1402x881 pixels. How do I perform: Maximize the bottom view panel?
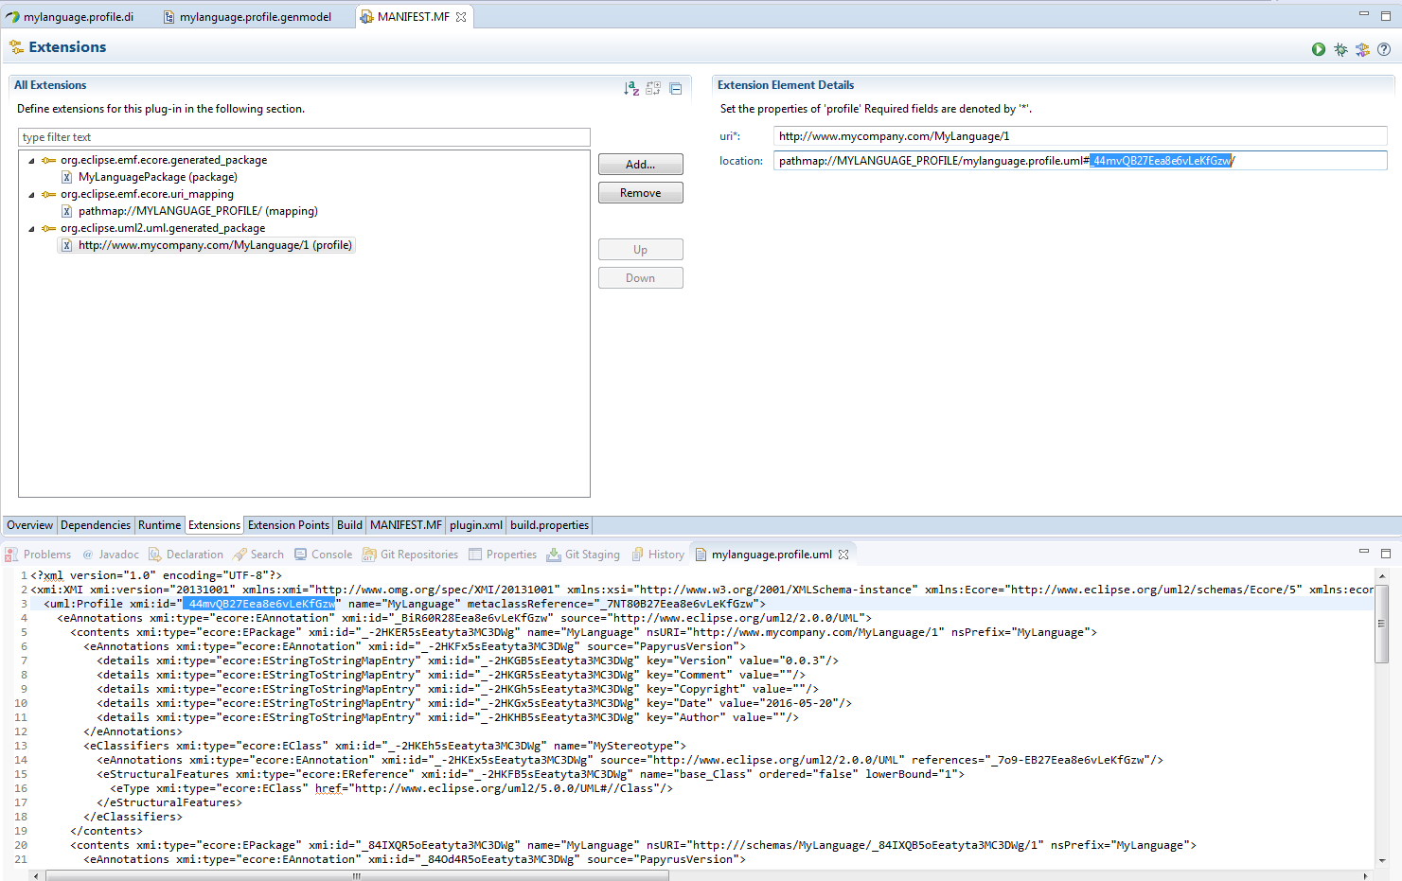click(1386, 553)
